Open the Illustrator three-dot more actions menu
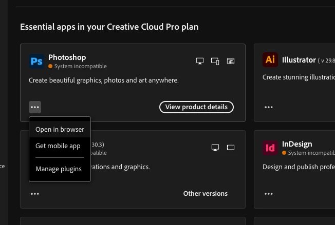335x225 pixels. [x=269, y=107]
